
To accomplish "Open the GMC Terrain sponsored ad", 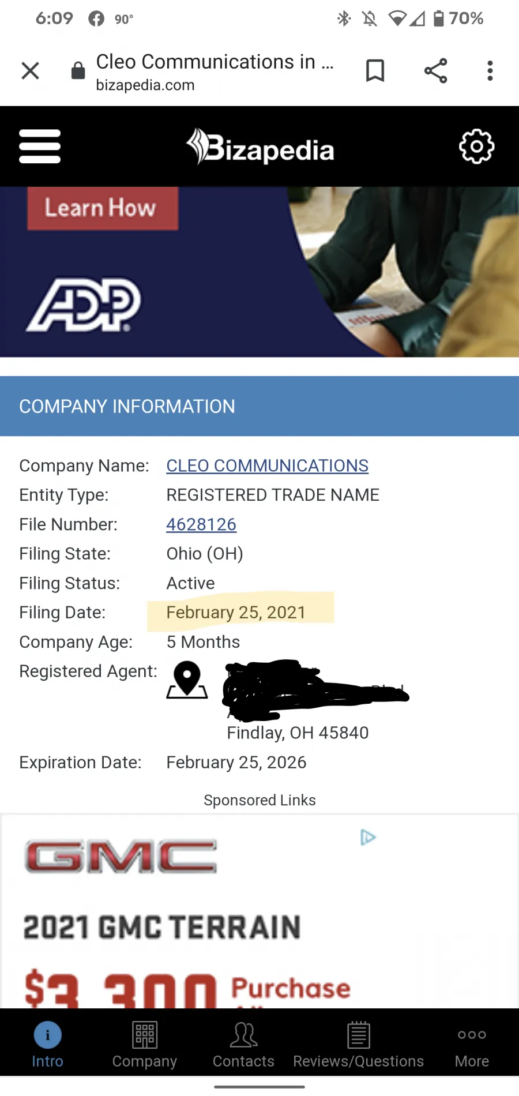I will tap(259, 911).
